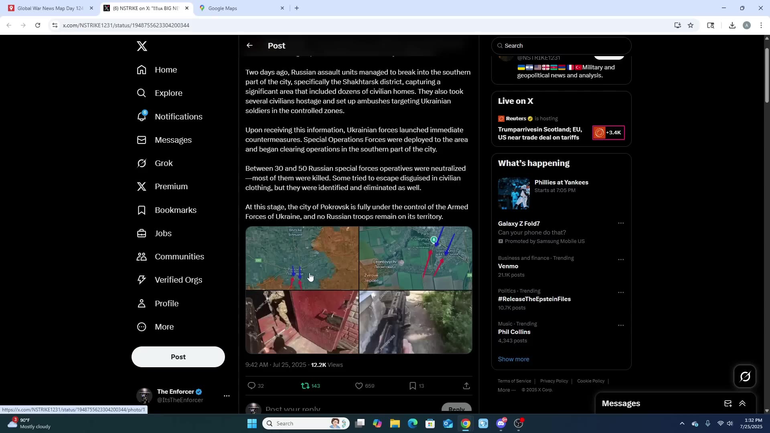Open Terms of Service link
The width and height of the screenshot is (770, 433).
(514, 381)
